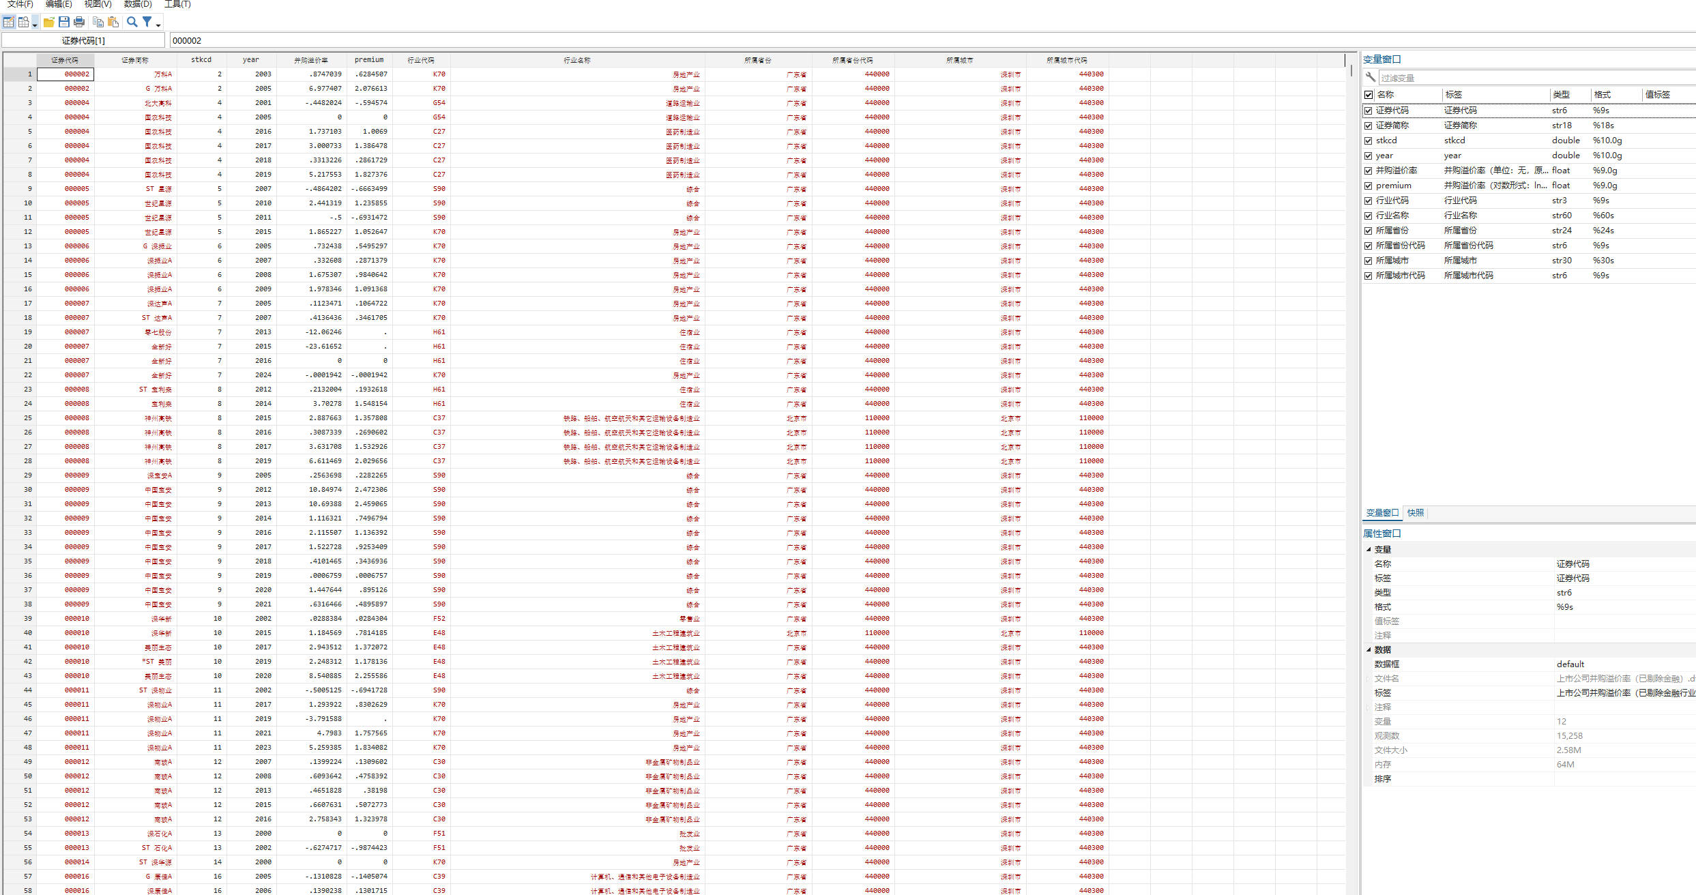The height and width of the screenshot is (895, 1696).
Task: Uncheck the 所属城市 variable checkbox
Action: pyautogui.click(x=1369, y=261)
